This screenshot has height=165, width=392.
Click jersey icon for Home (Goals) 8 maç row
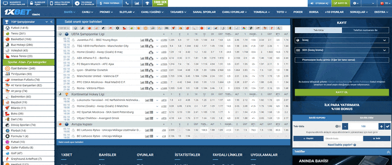click(x=151, y=52)
